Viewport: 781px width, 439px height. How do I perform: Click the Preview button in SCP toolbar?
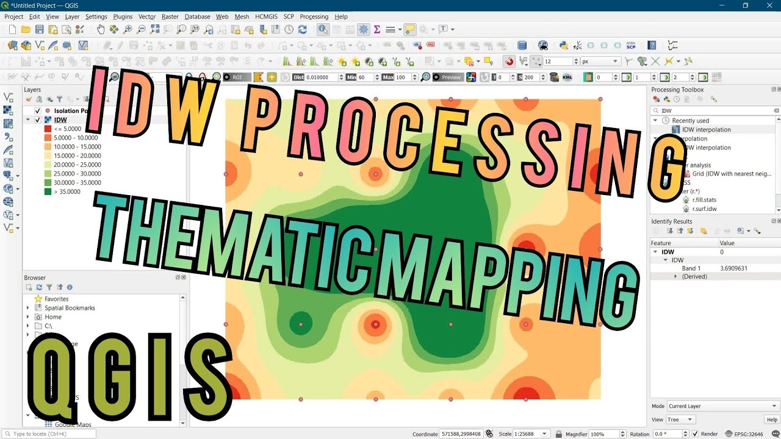point(447,77)
